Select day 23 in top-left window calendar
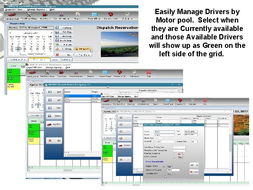 (18, 49)
